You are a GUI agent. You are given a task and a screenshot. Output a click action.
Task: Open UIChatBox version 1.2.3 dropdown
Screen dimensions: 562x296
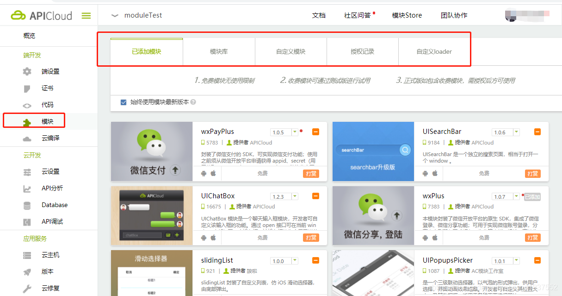click(295, 197)
